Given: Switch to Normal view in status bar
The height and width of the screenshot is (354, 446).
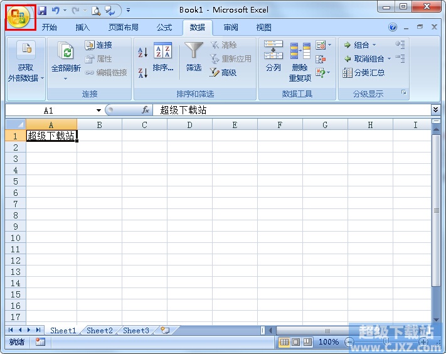Looking at the screenshot, I should 284,342.
